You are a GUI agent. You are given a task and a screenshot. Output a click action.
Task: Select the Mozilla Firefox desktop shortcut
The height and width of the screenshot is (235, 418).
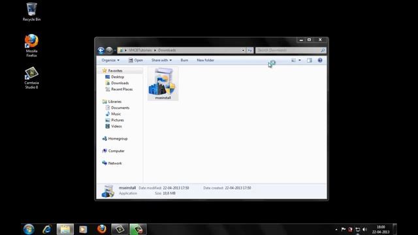click(x=31, y=46)
